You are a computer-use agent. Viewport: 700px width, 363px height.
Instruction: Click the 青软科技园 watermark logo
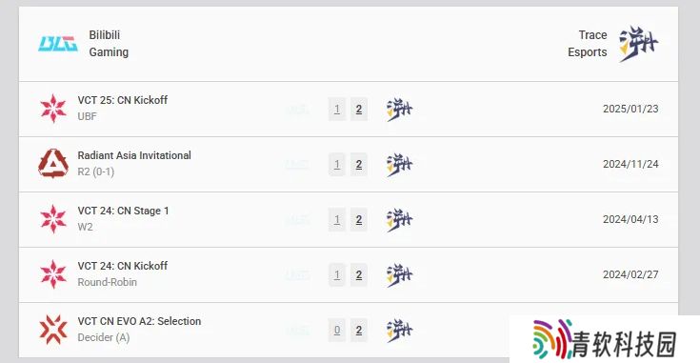(x=605, y=339)
